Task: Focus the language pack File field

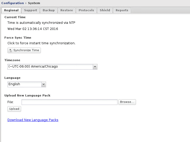Action: tap(69, 102)
